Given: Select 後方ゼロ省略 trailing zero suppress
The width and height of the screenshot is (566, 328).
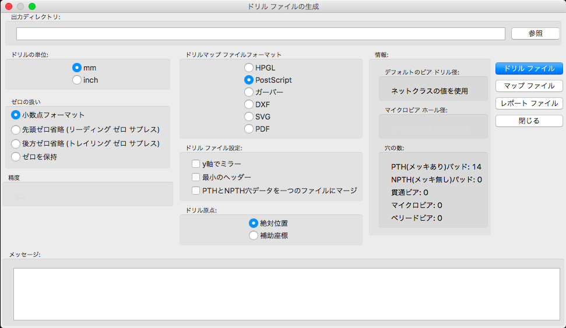Looking at the screenshot, I should [16, 143].
